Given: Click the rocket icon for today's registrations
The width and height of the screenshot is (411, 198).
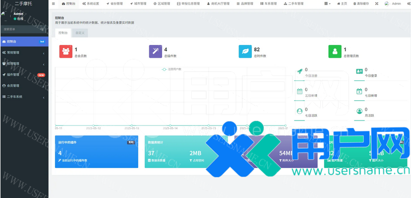Looking at the screenshot, I should 299,72.
